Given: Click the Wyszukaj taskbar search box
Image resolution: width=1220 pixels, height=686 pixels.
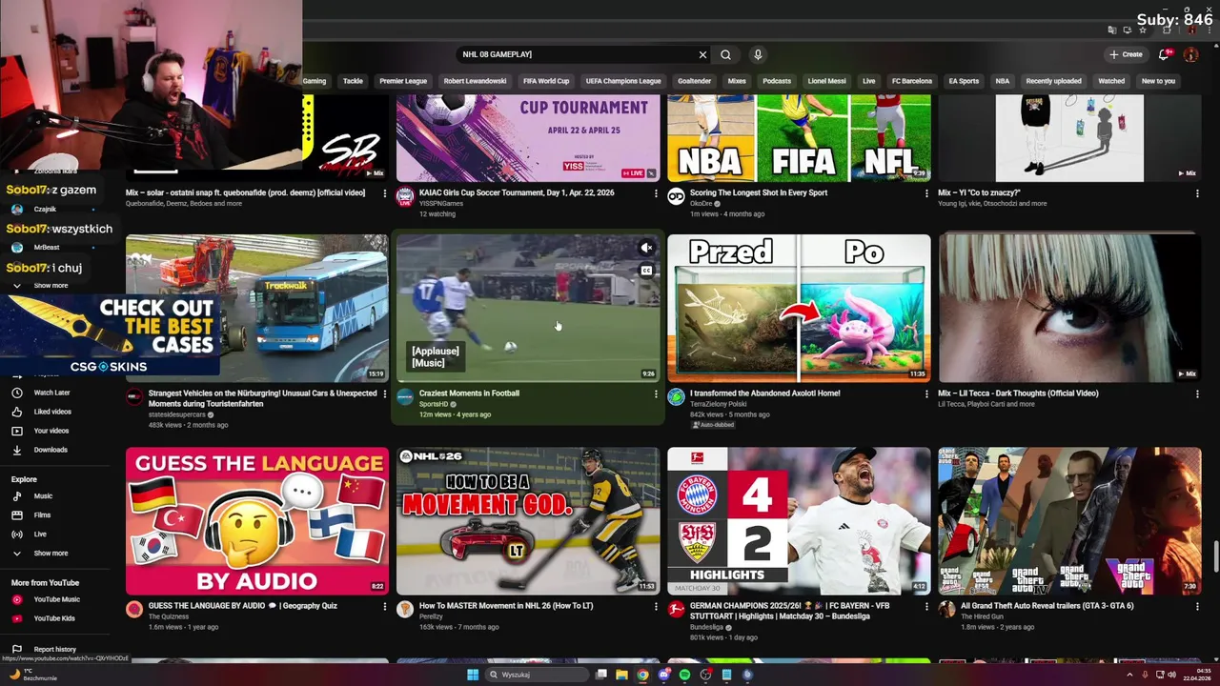Looking at the screenshot, I should [537, 675].
